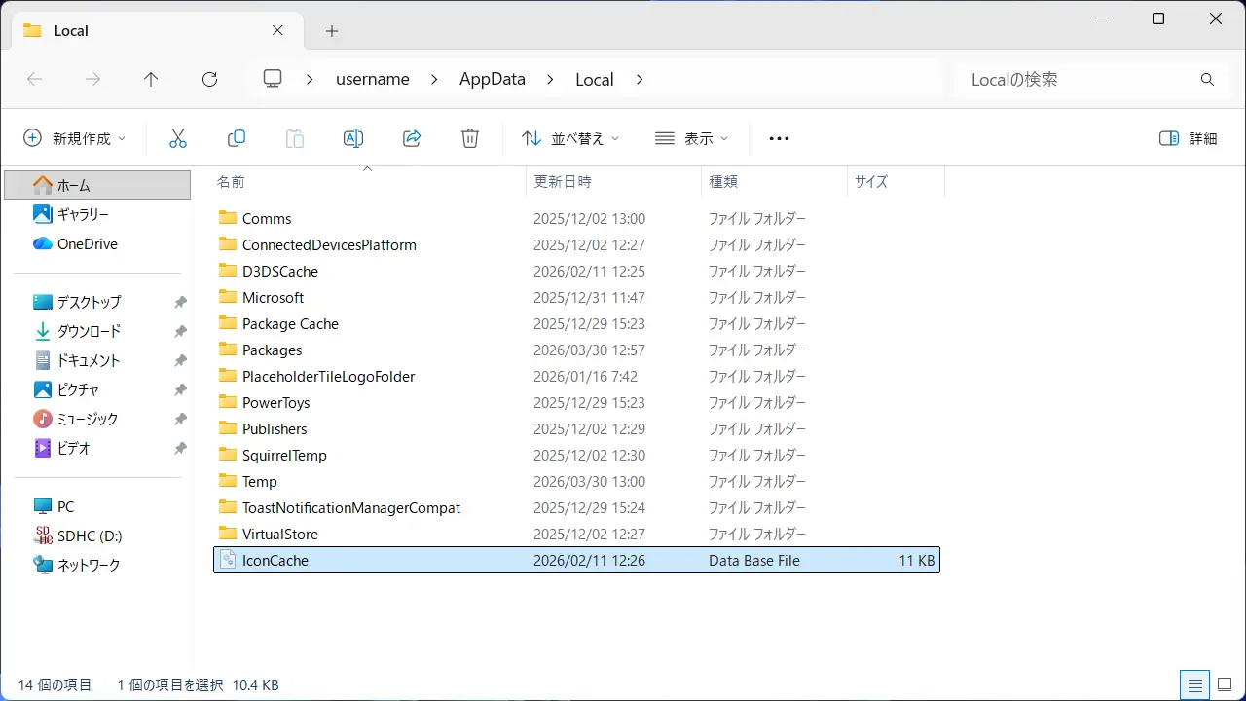Screen dimensions: 1246x701
Task: Sort by 更新日時 column header
Action: pos(563,181)
